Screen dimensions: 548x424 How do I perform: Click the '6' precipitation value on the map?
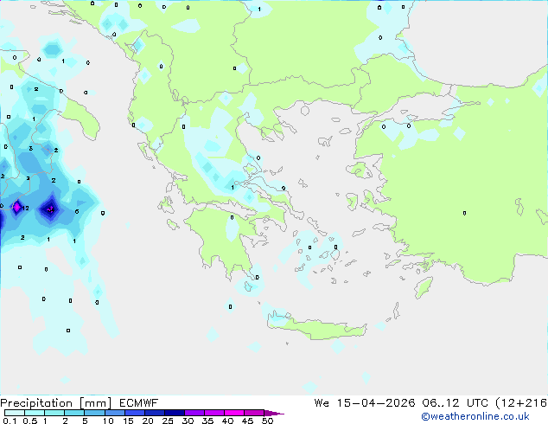point(77,211)
